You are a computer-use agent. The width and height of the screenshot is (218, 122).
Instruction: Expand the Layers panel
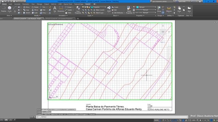pyautogui.click(x=90, y=16)
